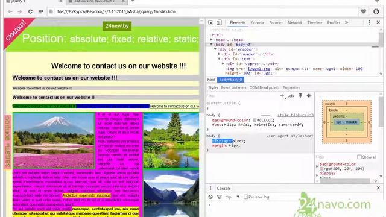The width and height of the screenshot is (386, 217).
Task: Open the DOM Breakpoints sidebar tab
Action: point(264,87)
